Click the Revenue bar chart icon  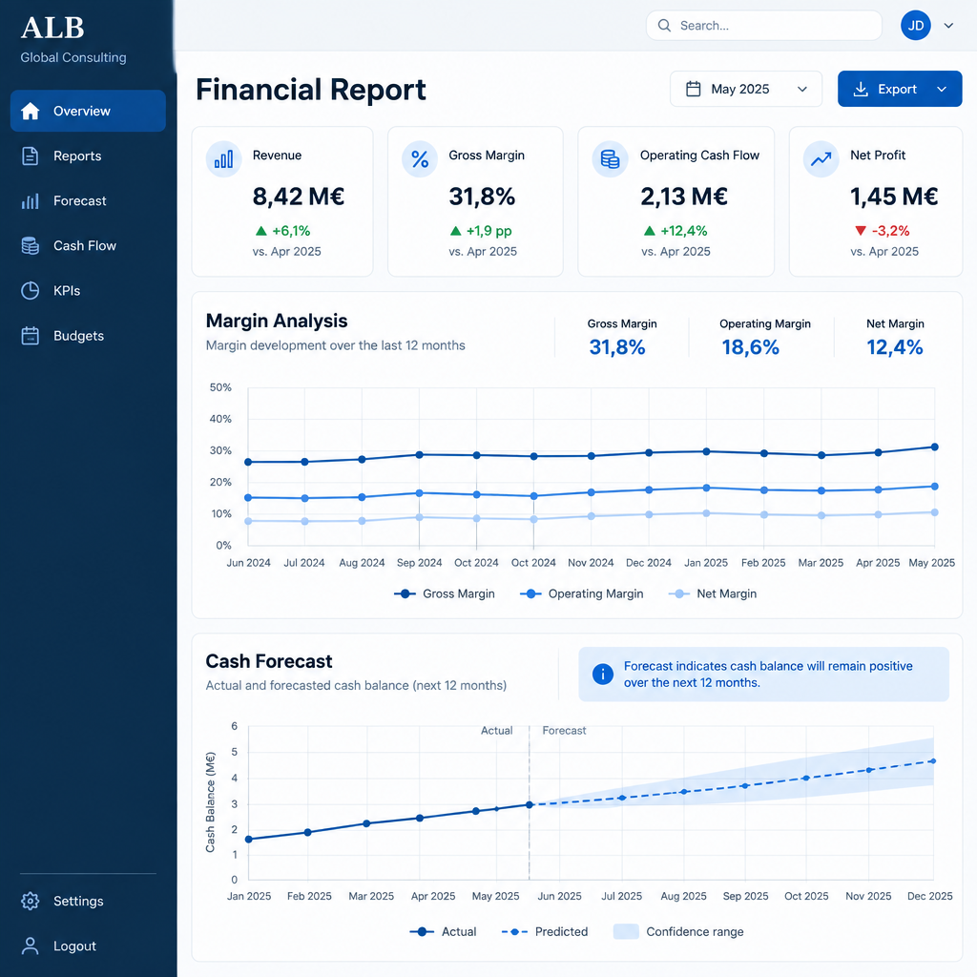pyautogui.click(x=223, y=159)
